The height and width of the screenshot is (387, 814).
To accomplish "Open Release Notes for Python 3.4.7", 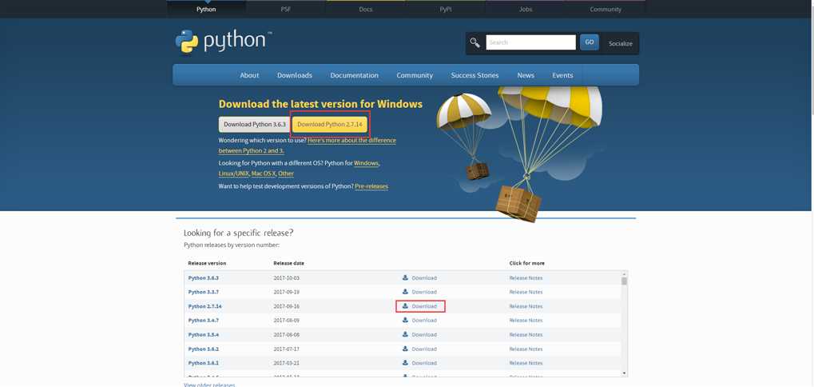I will click(x=526, y=321).
